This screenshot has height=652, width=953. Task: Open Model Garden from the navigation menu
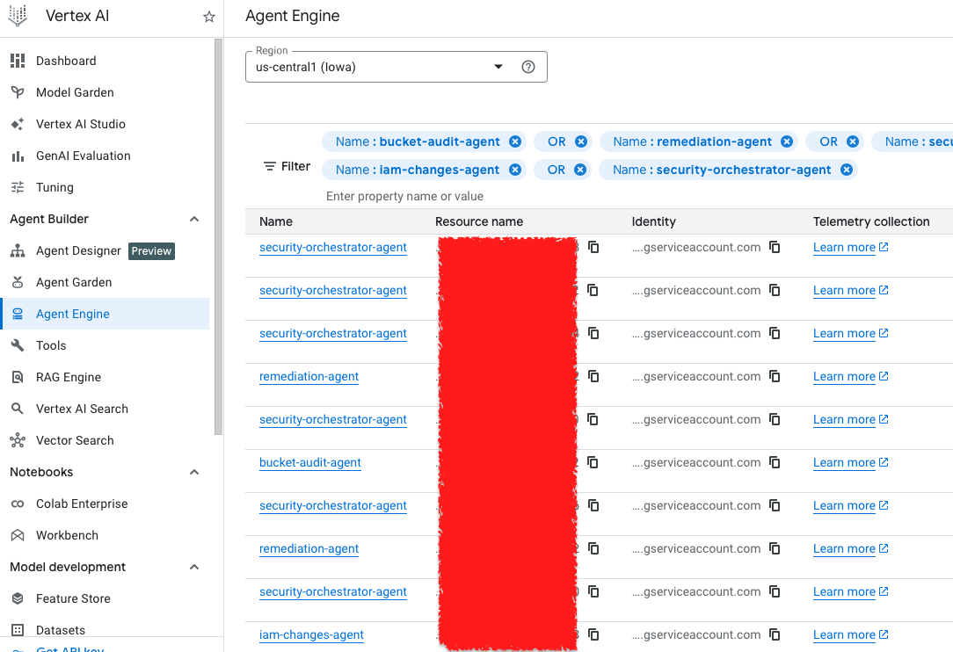click(x=75, y=92)
